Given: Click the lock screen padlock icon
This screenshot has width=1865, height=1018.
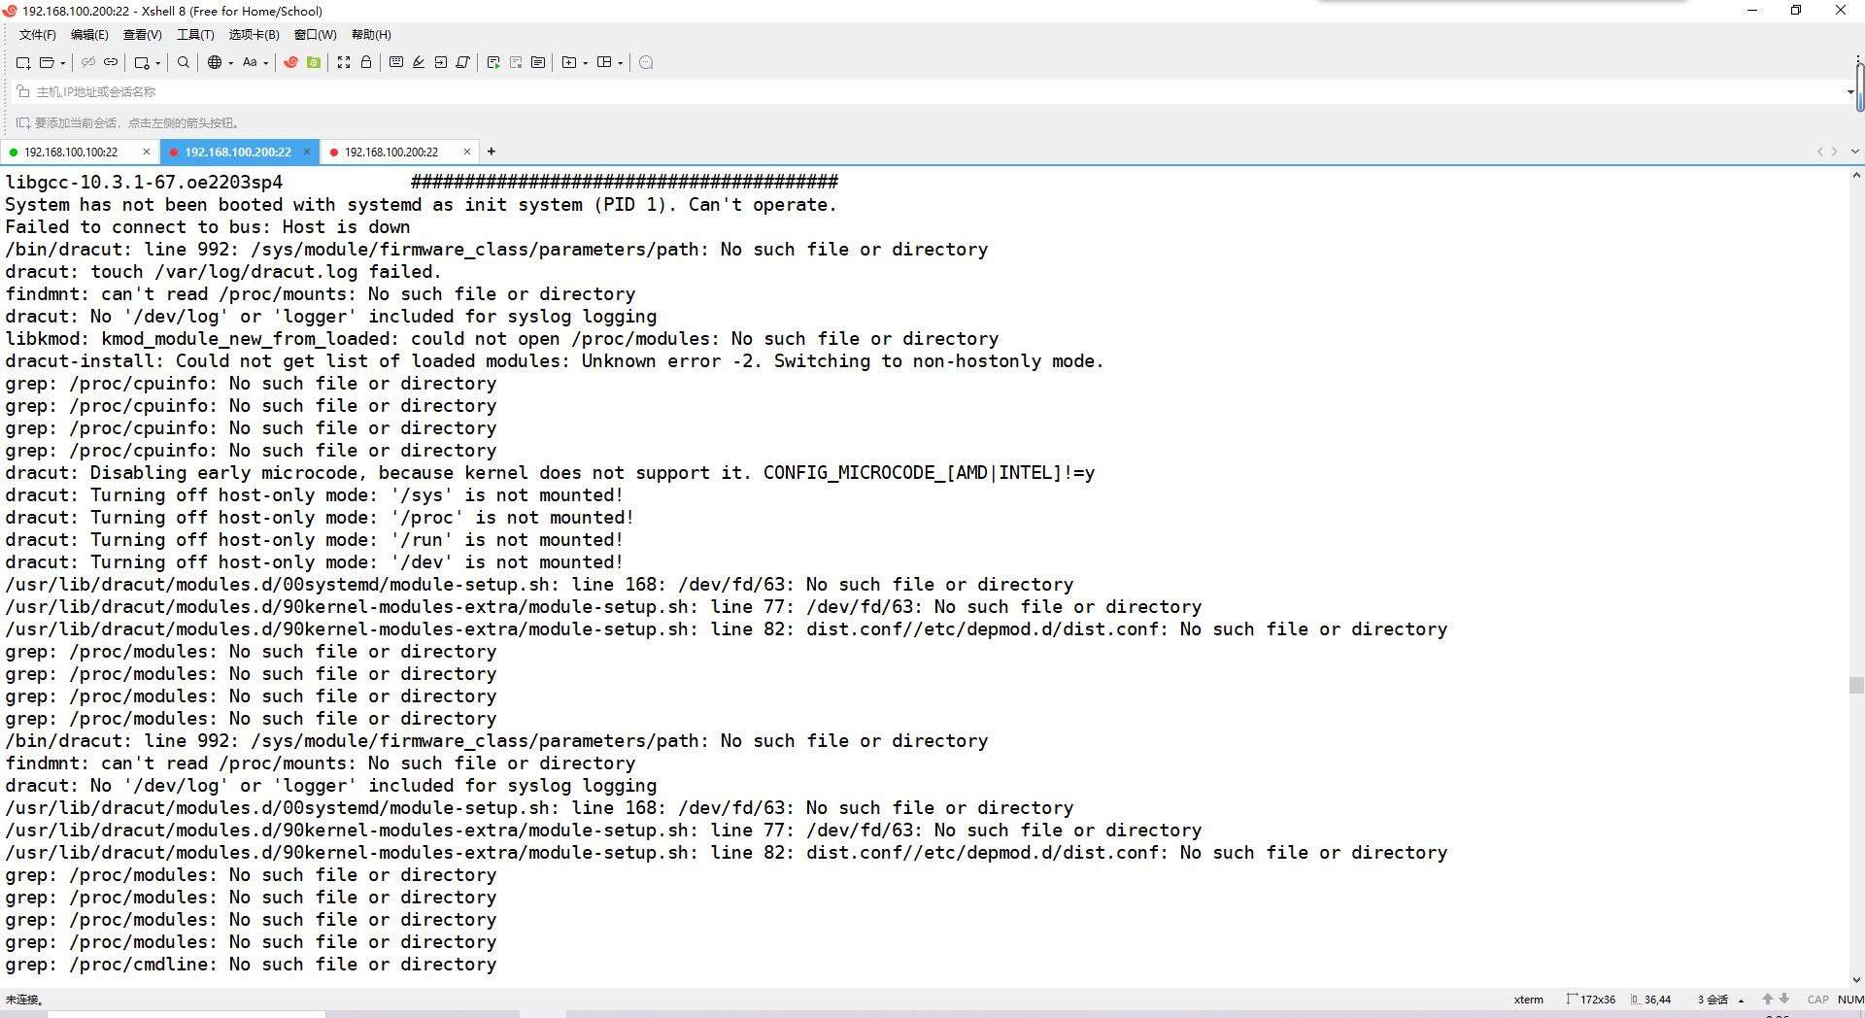Looking at the screenshot, I should pyautogui.click(x=366, y=62).
